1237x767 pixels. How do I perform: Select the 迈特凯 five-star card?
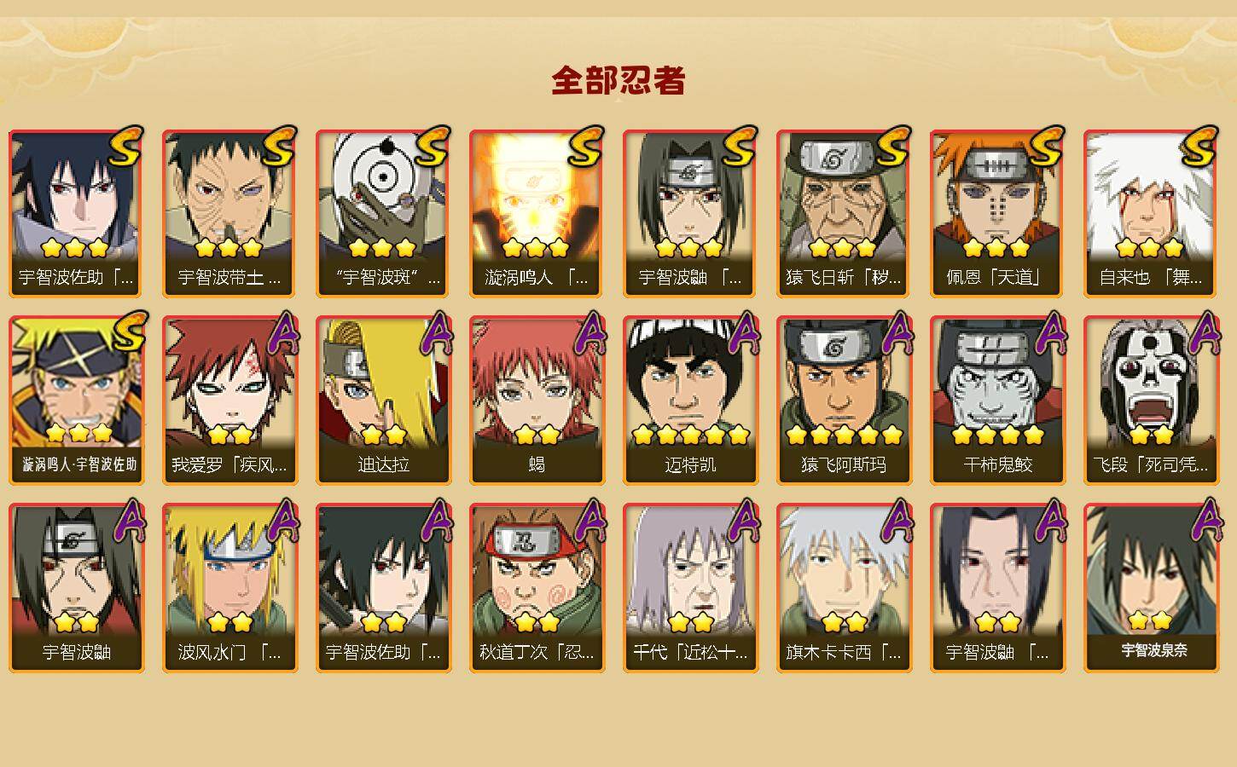690,401
